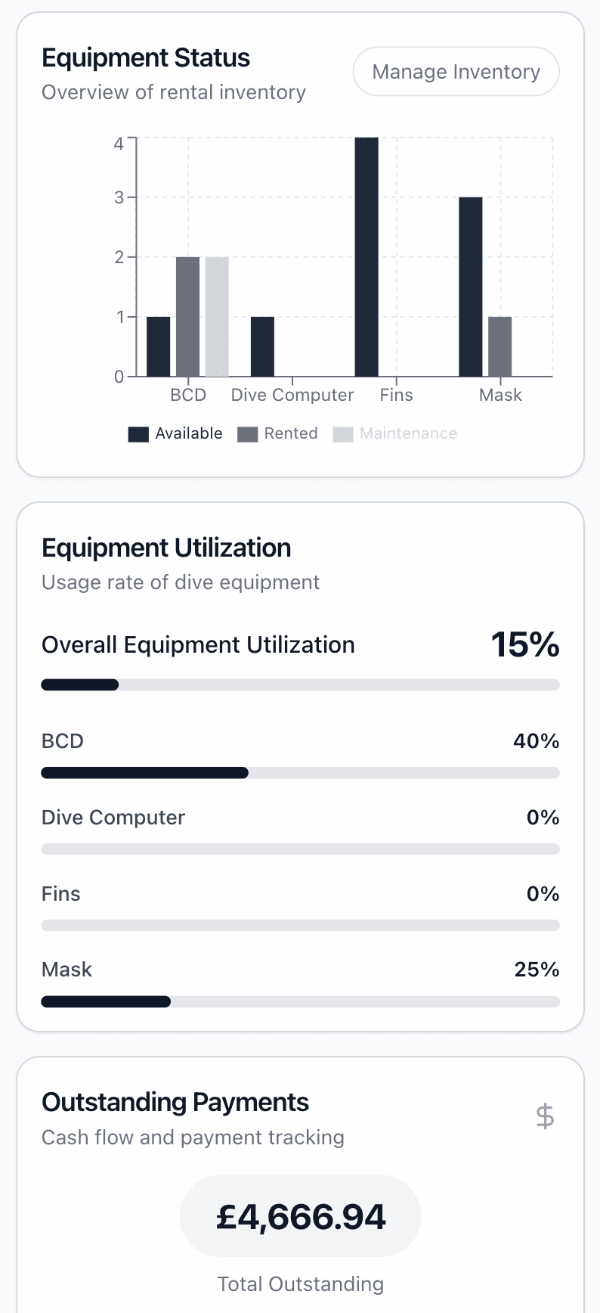Screen dimensions: 600x1313
Task: Select the Dive Computer available bar
Action: click(261, 345)
